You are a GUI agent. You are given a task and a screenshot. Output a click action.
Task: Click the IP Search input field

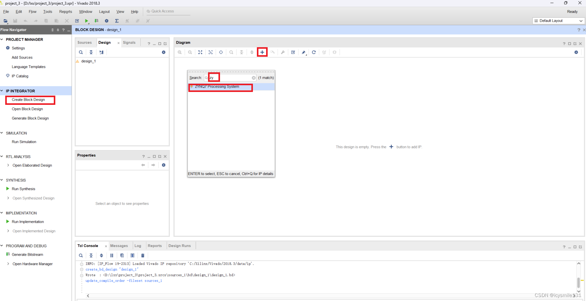[x=230, y=78]
